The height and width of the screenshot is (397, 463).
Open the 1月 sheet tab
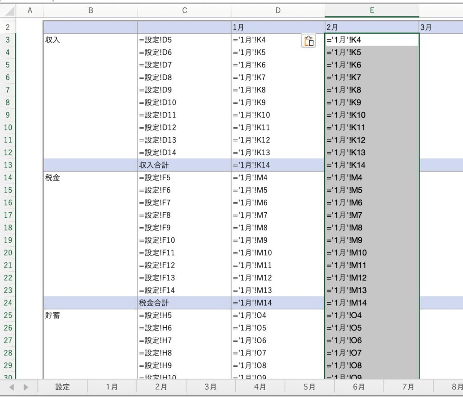[112, 387]
